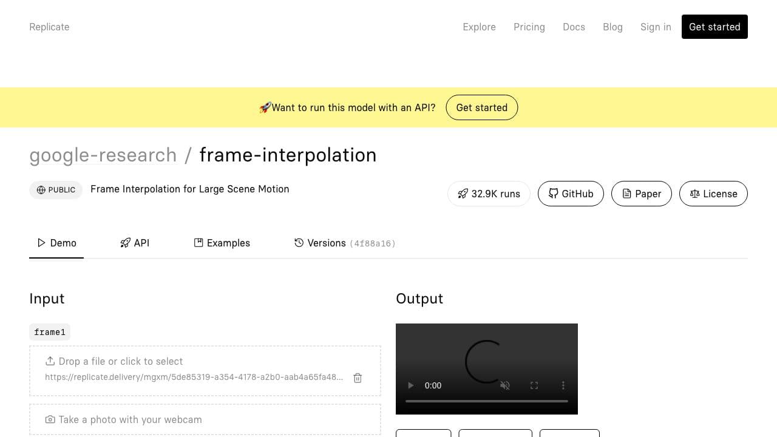Open video more-options menu (three dots)
Image resolution: width=777 pixels, height=437 pixels.
click(x=563, y=385)
